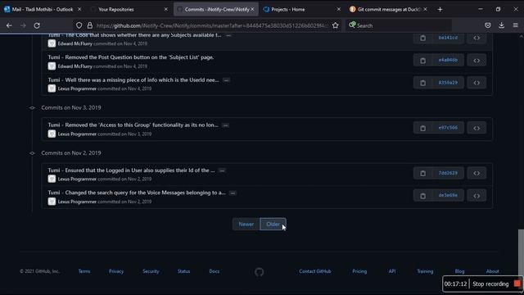Browse repository at 'Ensured that the Logged in User' commit
The height and width of the screenshot is (295, 524).
tap(477, 173)
